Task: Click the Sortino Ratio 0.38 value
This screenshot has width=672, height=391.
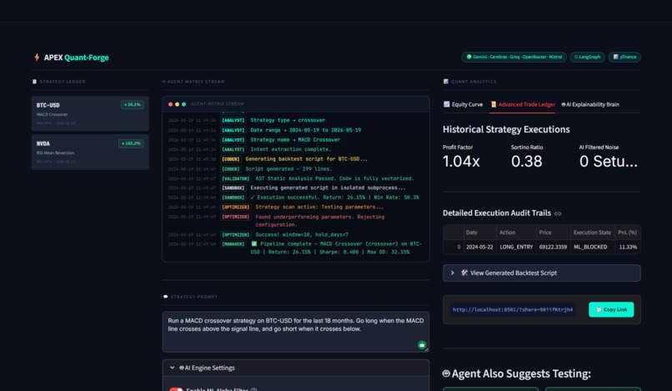Action: (527, 161)
